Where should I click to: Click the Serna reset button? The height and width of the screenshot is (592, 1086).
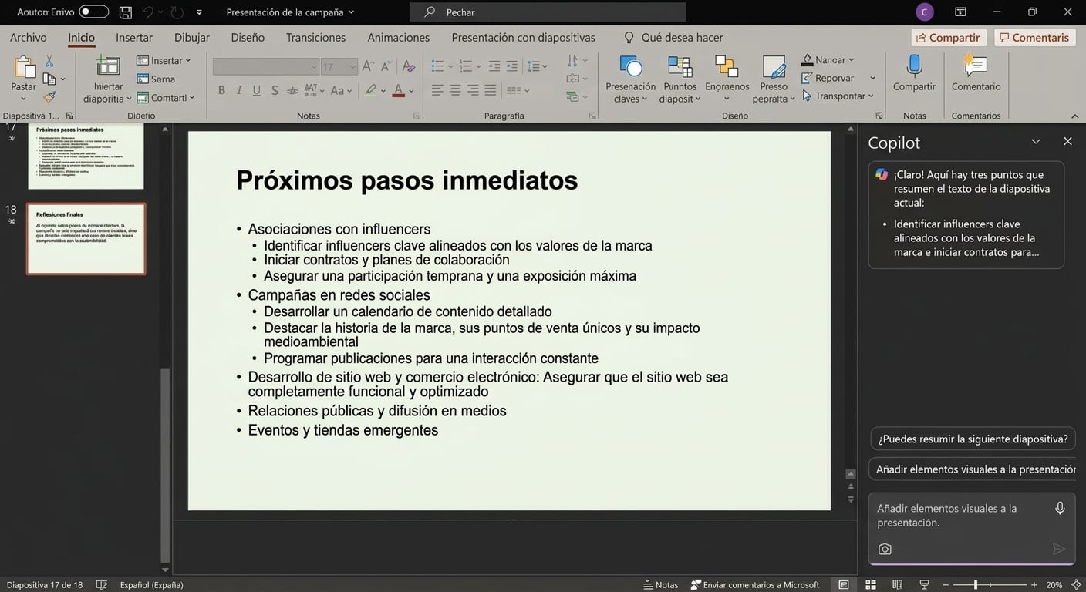click(x=156, y=79)
